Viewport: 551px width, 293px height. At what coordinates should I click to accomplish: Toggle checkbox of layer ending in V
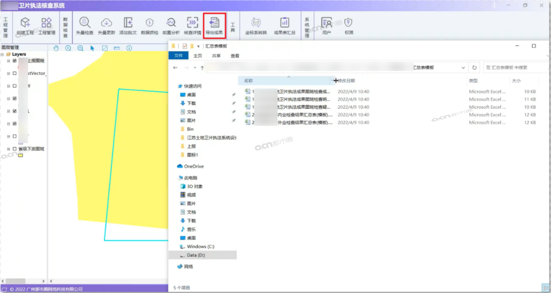15,86
